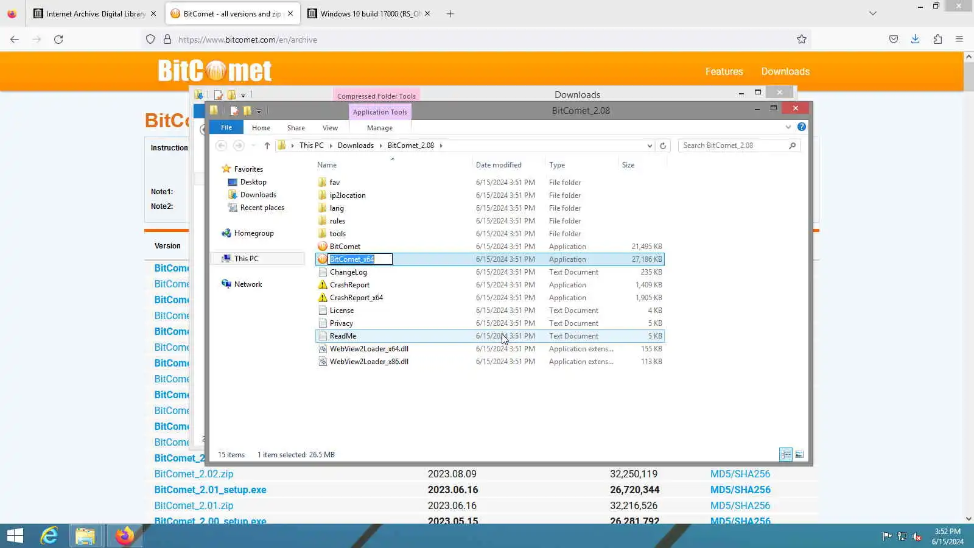Image resolution: width=974 pixels, height=548 pixels.
Task: Switch to the View ribbon tab
Action: point(330,128)
